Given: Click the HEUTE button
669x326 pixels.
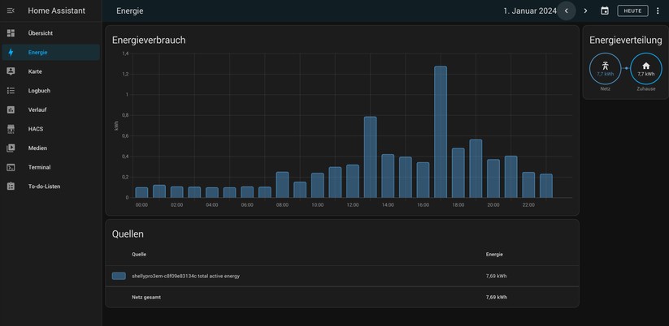Looking at the screenshot, I should coord(632,11).
